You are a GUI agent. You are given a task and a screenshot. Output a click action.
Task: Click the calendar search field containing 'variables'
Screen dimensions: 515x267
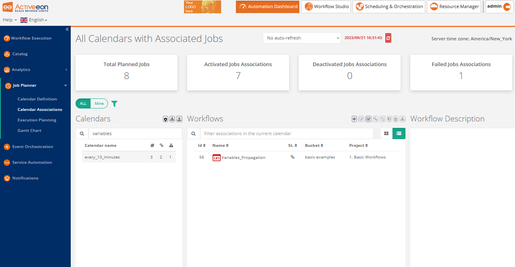tap(135, 133)
